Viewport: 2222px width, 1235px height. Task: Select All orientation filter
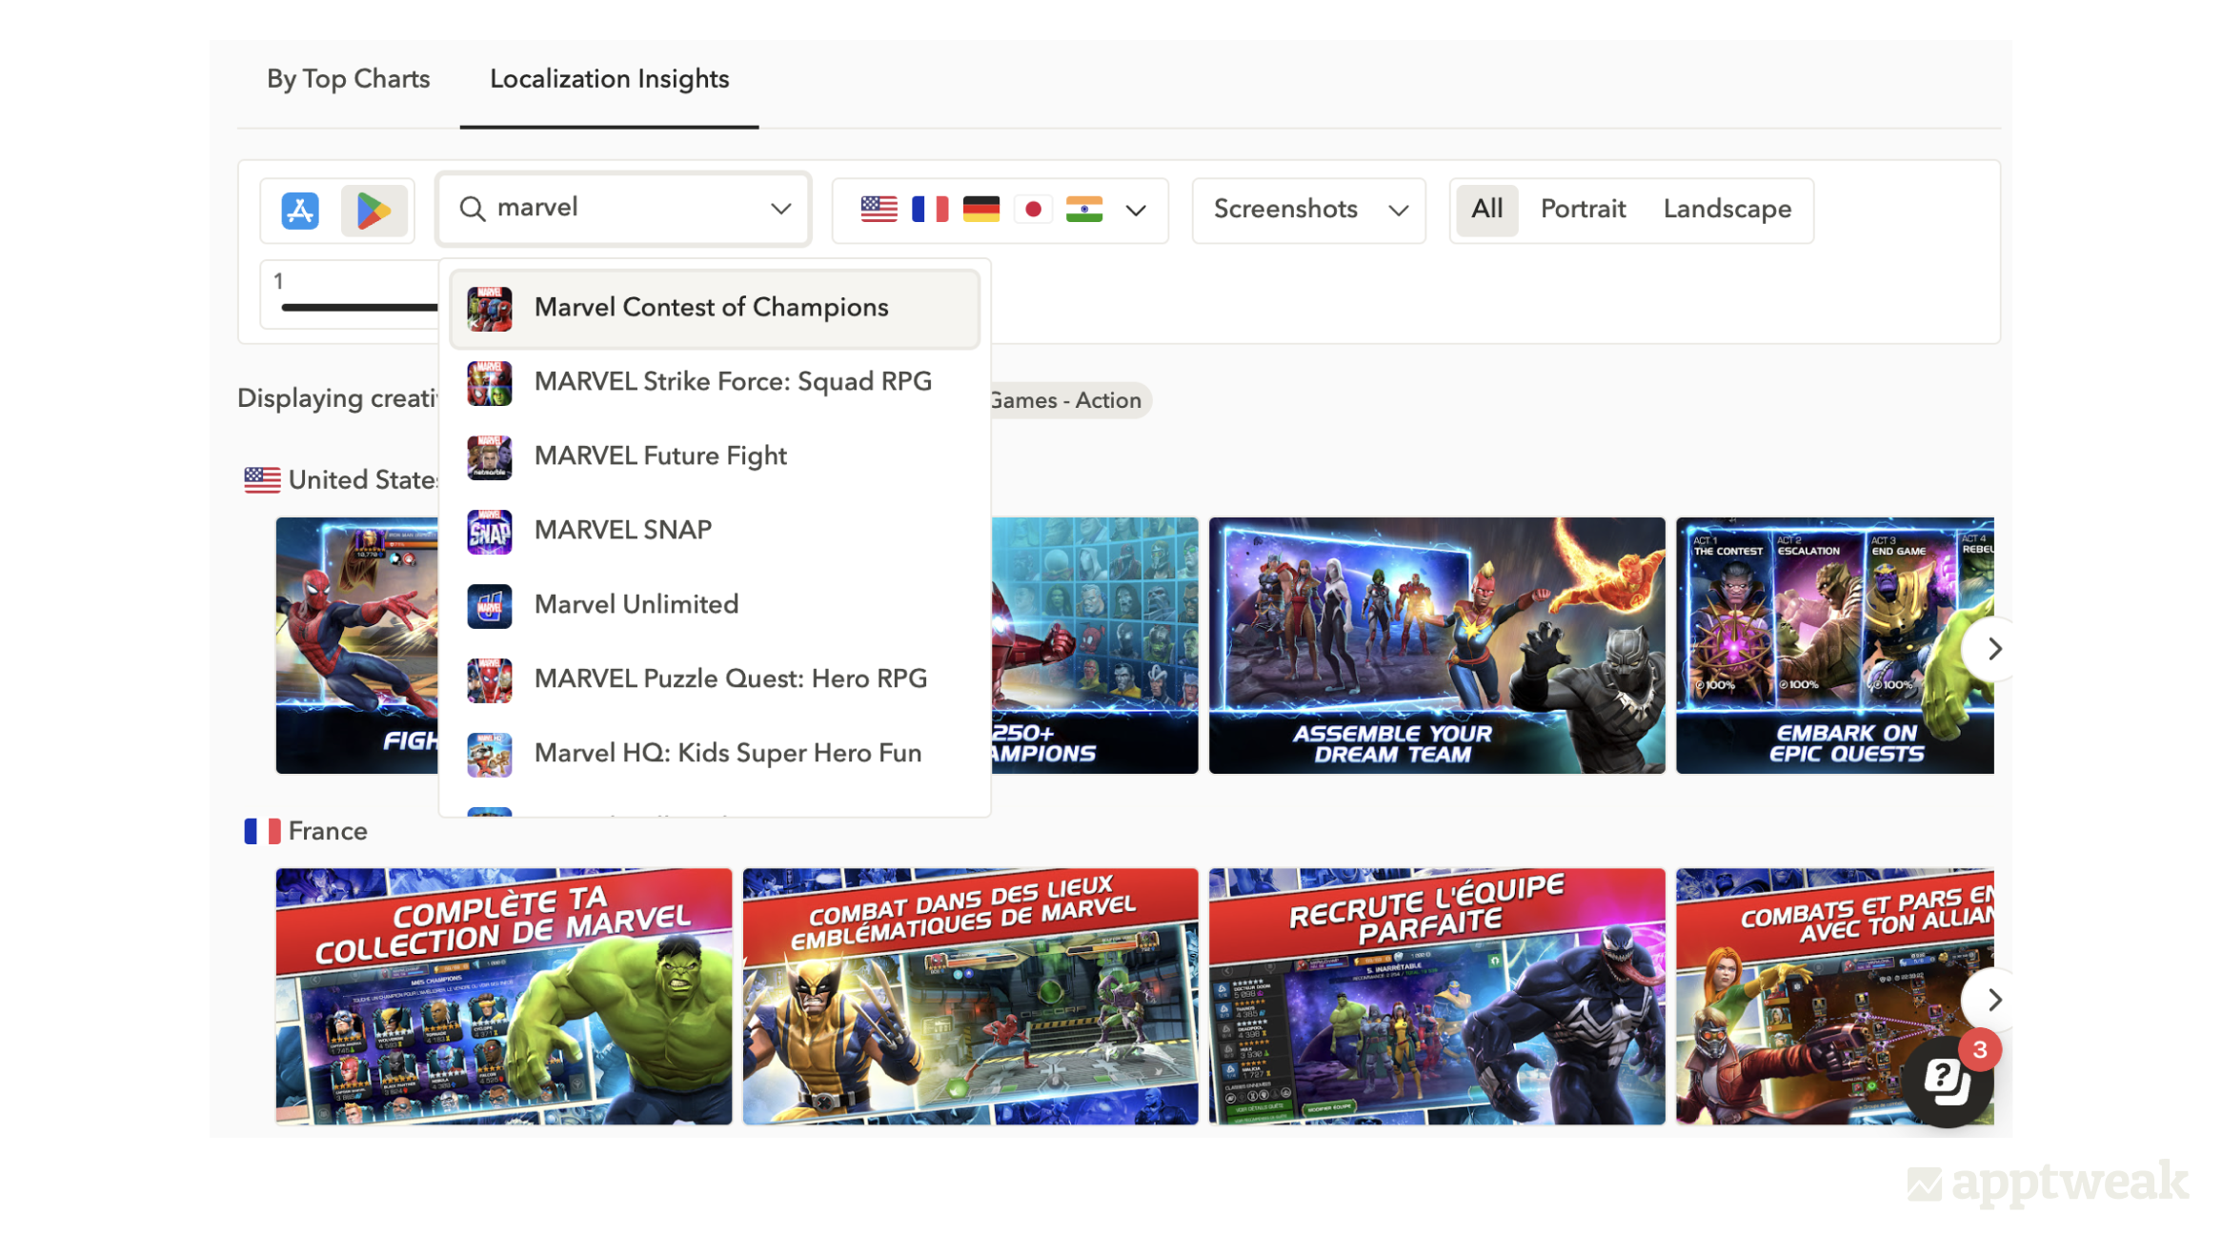click(x=1487, y=210)
